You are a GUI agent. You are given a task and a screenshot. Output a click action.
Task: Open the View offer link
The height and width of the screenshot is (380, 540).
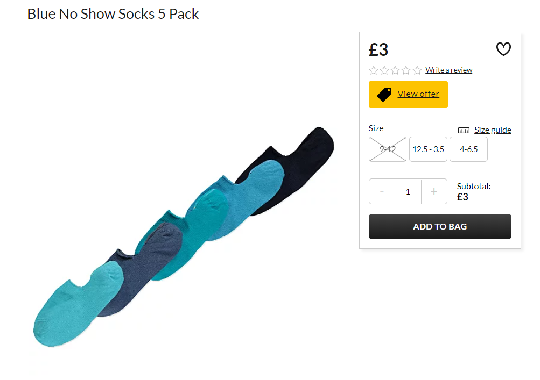[418, 94]
